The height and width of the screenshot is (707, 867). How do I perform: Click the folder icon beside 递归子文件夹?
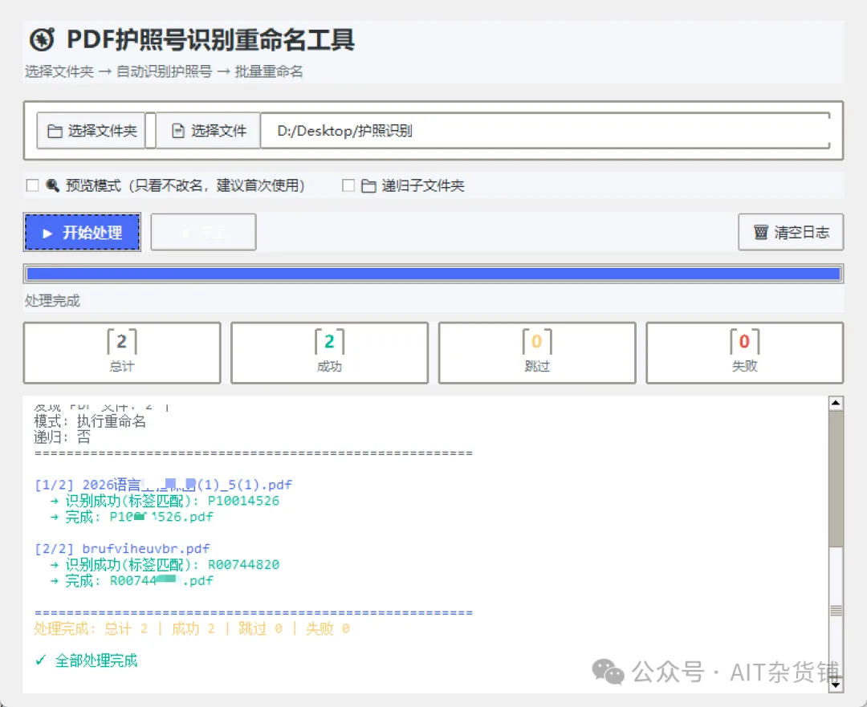point(368,185)
